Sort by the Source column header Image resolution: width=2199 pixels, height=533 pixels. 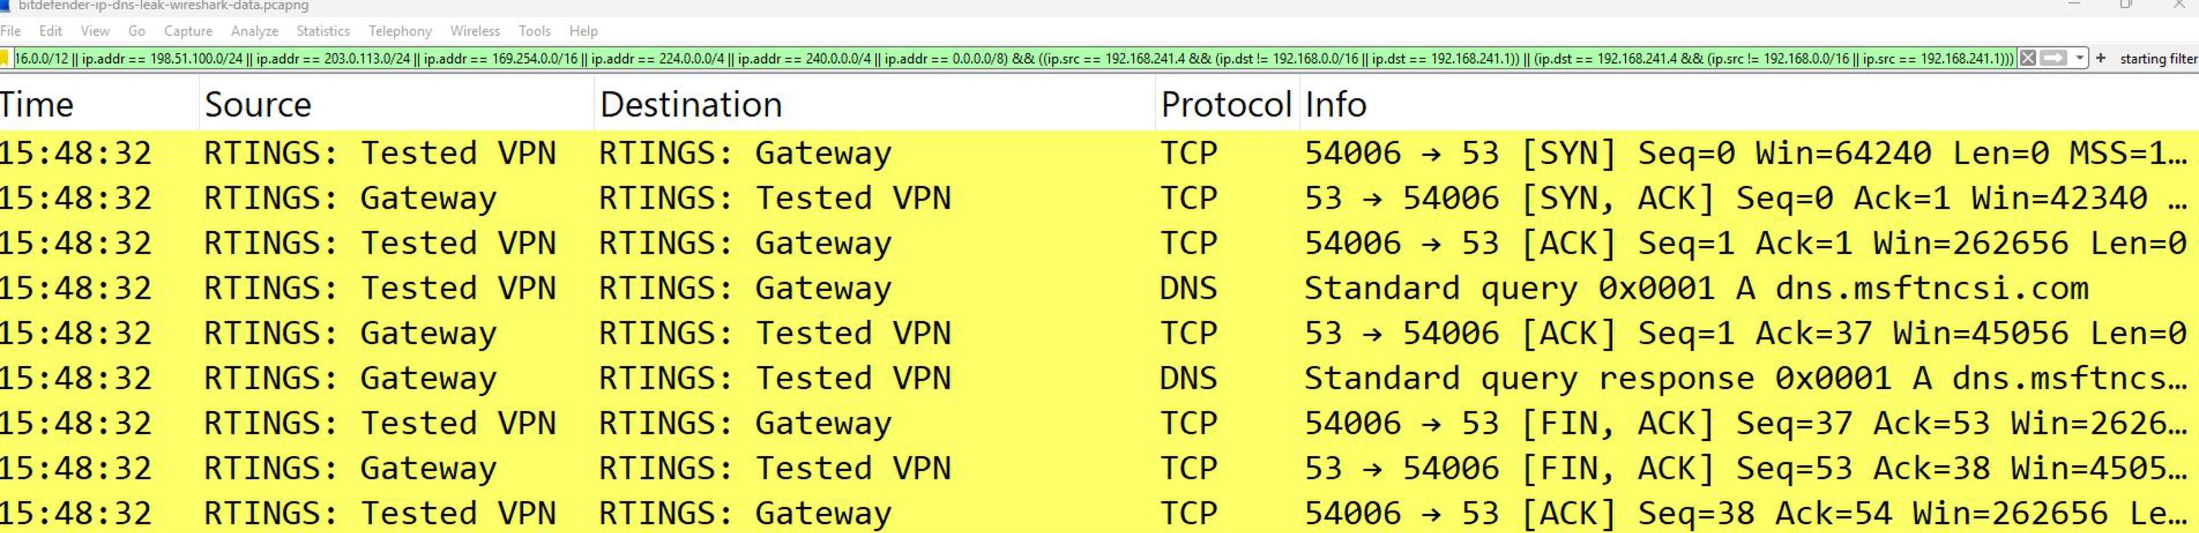pyautogui.click(x=258, y=105)
